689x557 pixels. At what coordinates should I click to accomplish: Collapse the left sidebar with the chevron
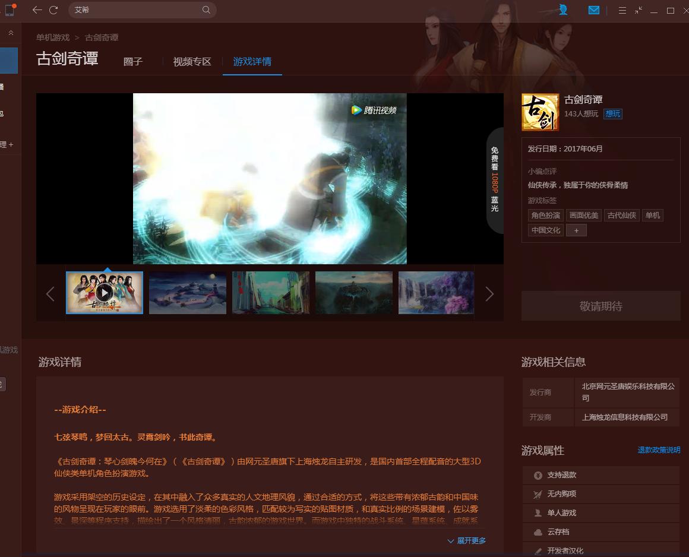[x=10, y=33]
